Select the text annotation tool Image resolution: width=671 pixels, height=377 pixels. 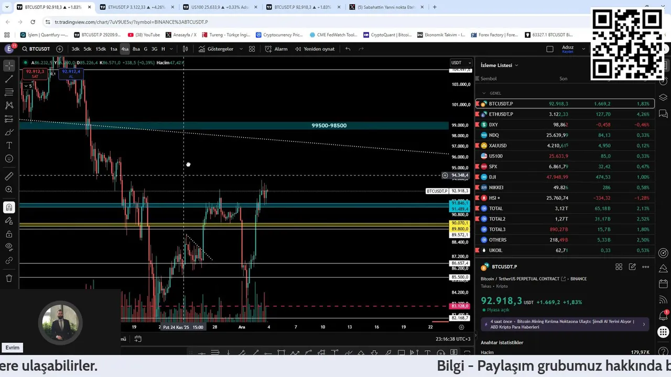click(9, 145)
